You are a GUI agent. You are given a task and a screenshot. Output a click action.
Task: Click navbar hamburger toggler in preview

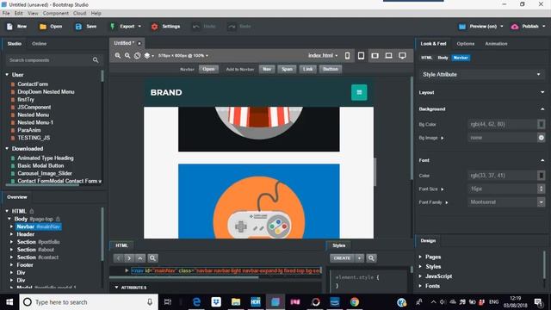click(359, 92)
